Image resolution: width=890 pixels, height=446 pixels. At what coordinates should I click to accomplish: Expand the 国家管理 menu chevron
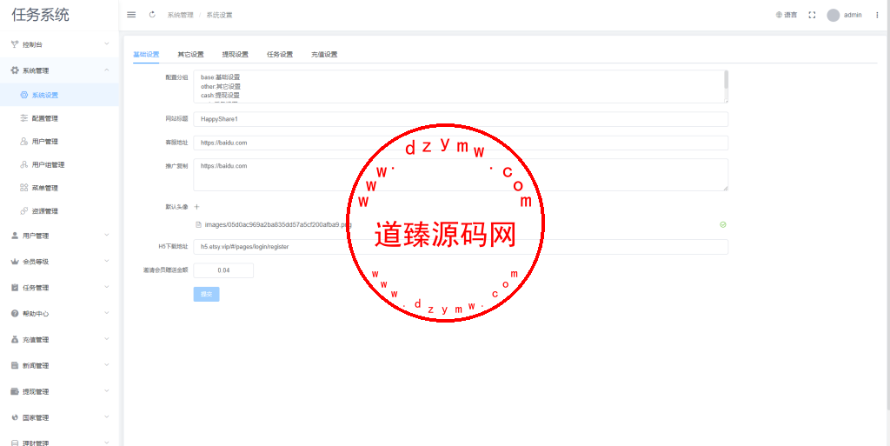pyautogui.click(x=107, y=417)
